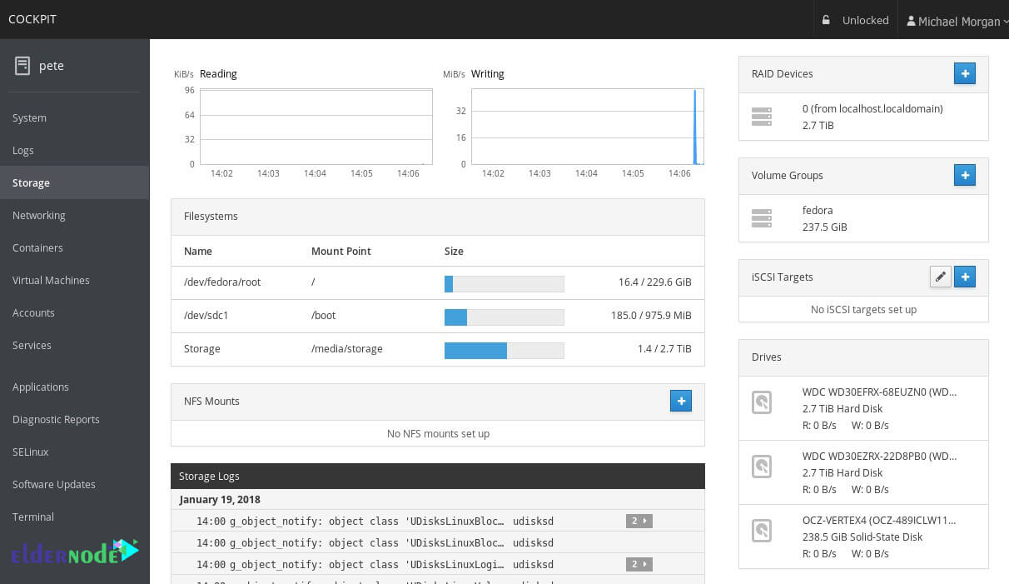The height and width of the screenshot is (584, 1009).
Task: Expand the UDisksLinuxLogi log entry group
Action: [639, 564]
